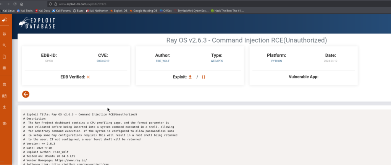Open the Kali Tools bookmark
Viewport: 391px width, 165px height.
point(25,11)
